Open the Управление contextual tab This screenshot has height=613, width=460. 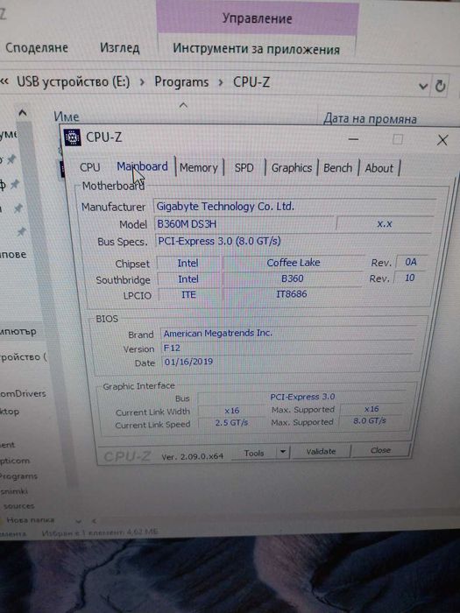coord(258,18)
